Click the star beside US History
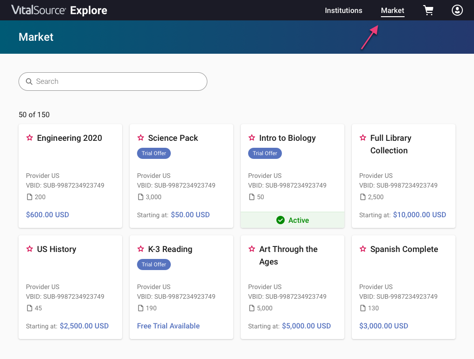 click(x=30, y=249)
